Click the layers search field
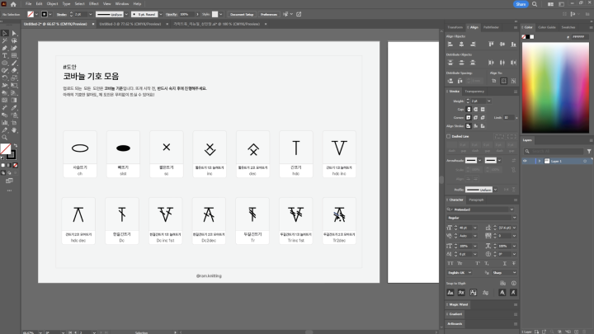The image size is (594, 334). click(553, 151)
